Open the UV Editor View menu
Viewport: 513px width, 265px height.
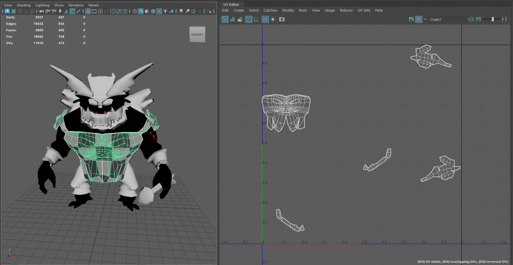pyautogui.click(x=316, y=10)
